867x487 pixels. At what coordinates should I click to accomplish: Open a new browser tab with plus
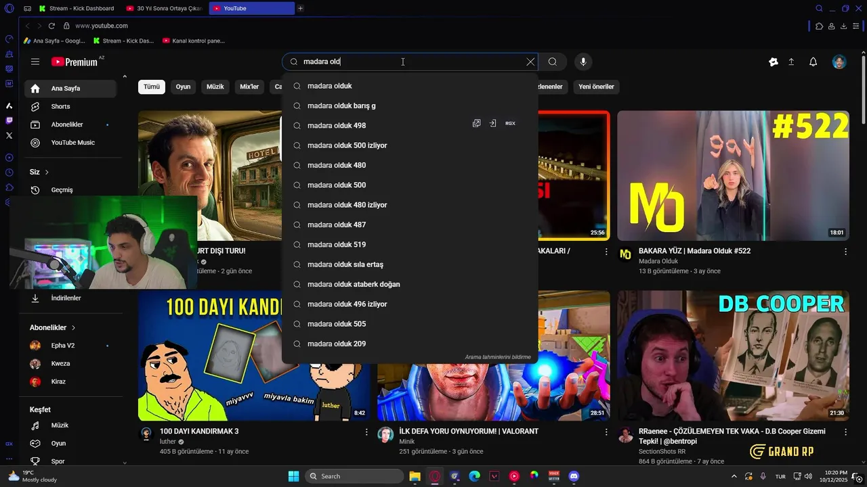pos(300,8)
